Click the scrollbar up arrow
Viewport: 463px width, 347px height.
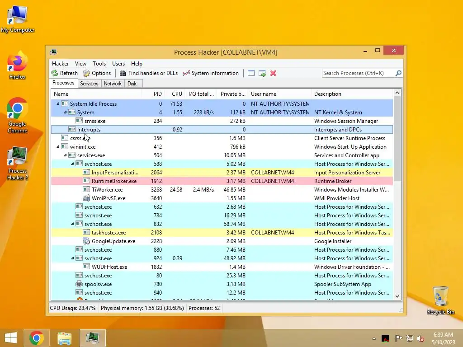[x=397, y=93]
